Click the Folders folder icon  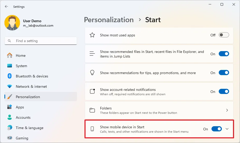pos(92,110)
